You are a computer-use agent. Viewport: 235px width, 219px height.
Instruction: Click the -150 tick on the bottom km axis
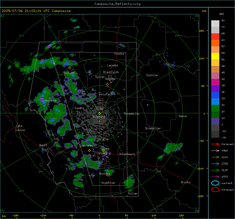pos(15,215)
